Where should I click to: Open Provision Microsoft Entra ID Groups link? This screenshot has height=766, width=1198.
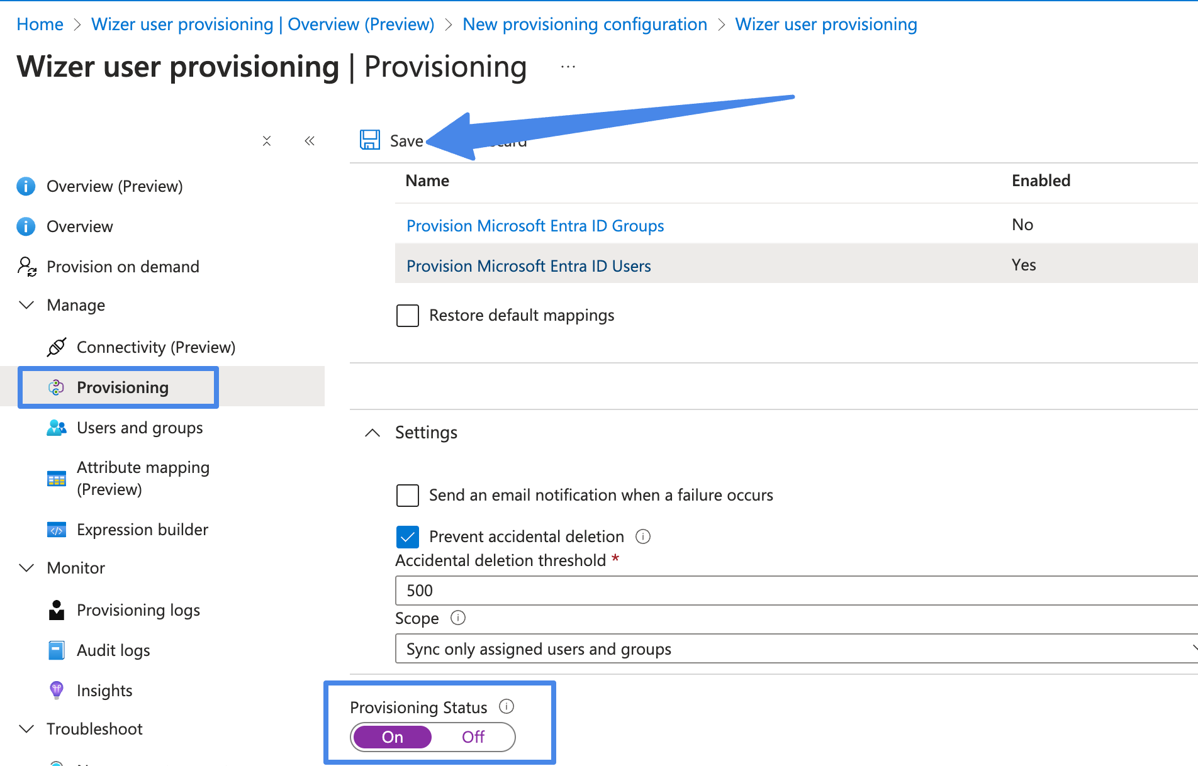coord(535,225)
